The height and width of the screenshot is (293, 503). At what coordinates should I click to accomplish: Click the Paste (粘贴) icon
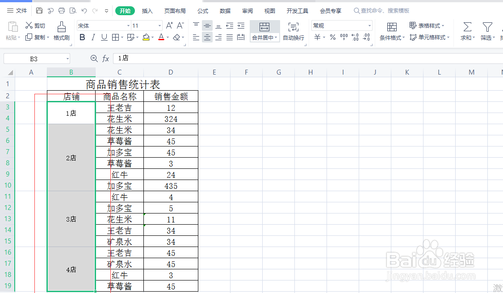point(13,27)
